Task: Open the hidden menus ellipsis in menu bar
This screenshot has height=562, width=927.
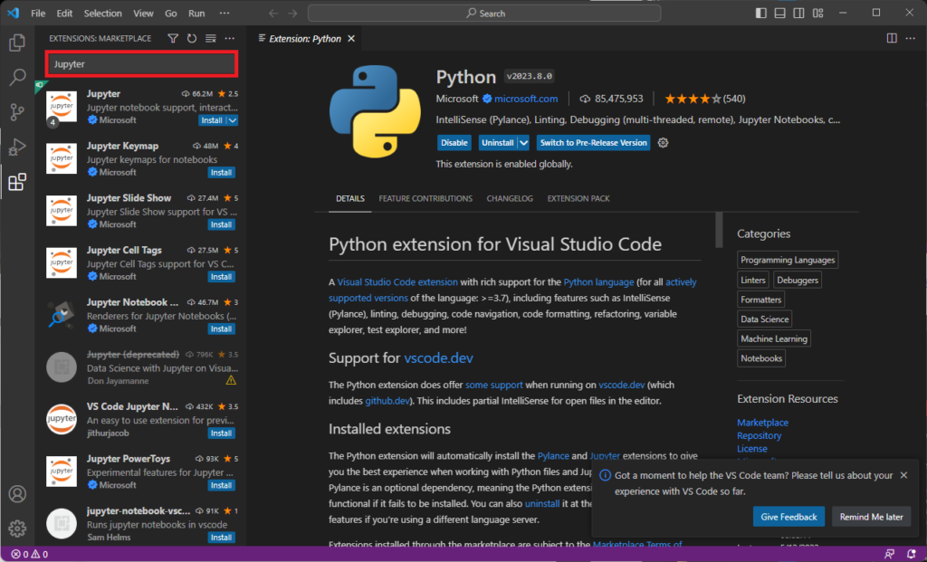Action: (225, 13)
